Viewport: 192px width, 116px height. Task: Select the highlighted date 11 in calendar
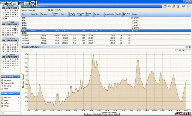(x=15, y=29)
